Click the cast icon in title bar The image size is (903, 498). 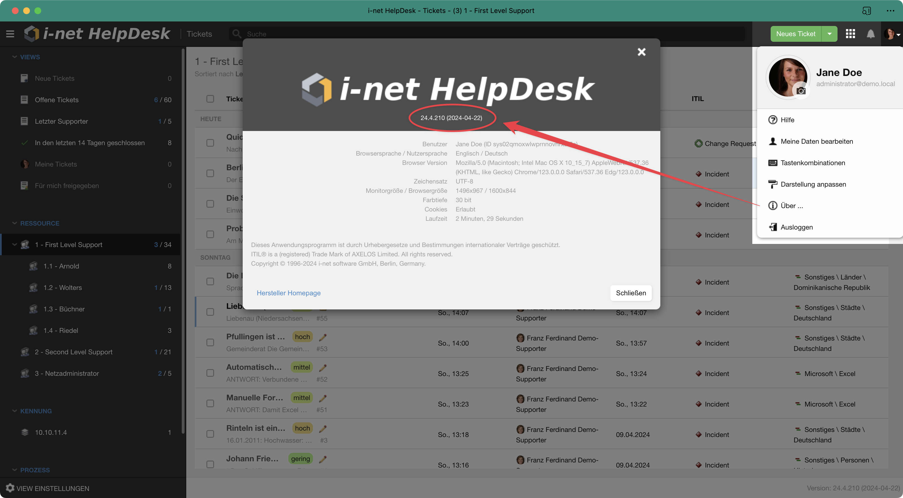tap(867, 10)
